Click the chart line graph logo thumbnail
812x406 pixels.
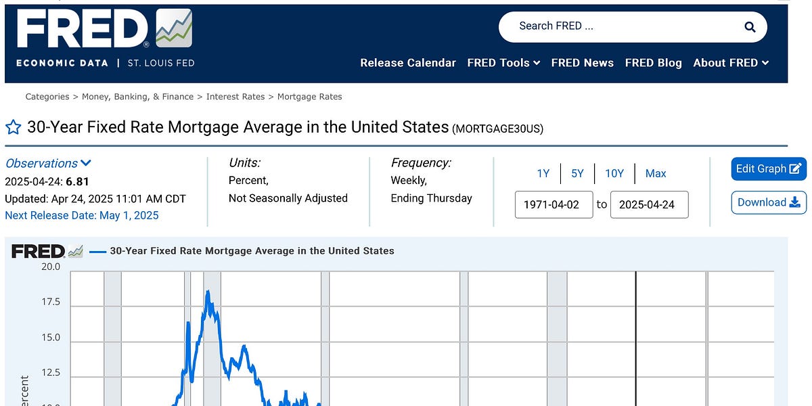[x=173, y=28]
